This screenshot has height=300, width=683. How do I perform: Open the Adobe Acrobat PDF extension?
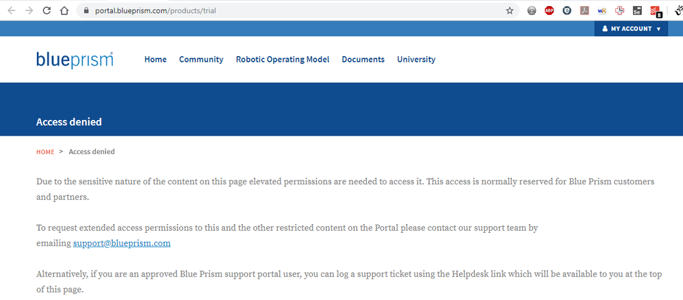584,11
